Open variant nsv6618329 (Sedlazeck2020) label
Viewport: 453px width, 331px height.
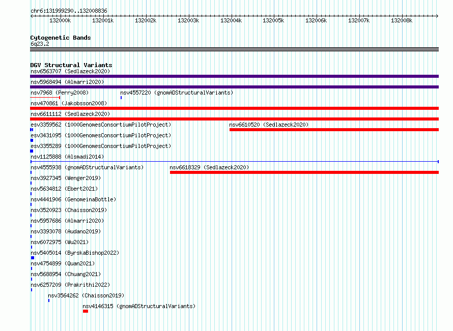click(209, 167)
